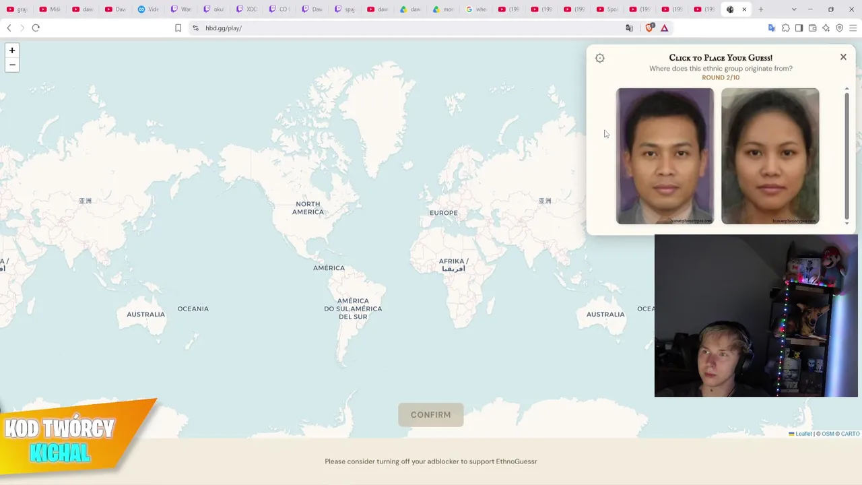The height and width of the screenshot is (485, 862).
Task: Open site settings icon beside the URL
Action: [195, 28]
